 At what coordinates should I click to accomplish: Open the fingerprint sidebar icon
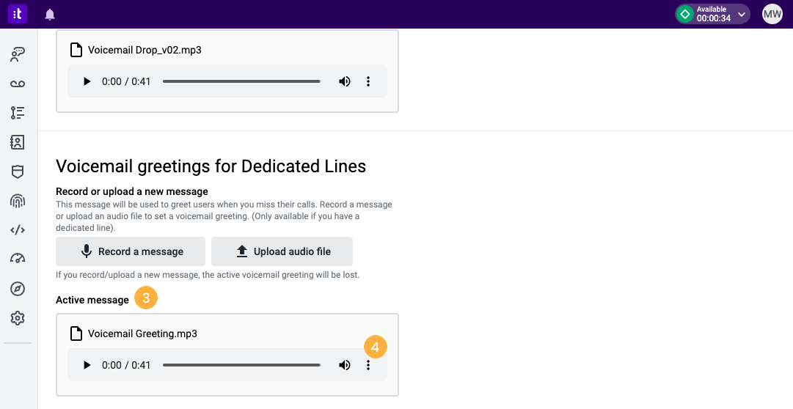[18, 201]
